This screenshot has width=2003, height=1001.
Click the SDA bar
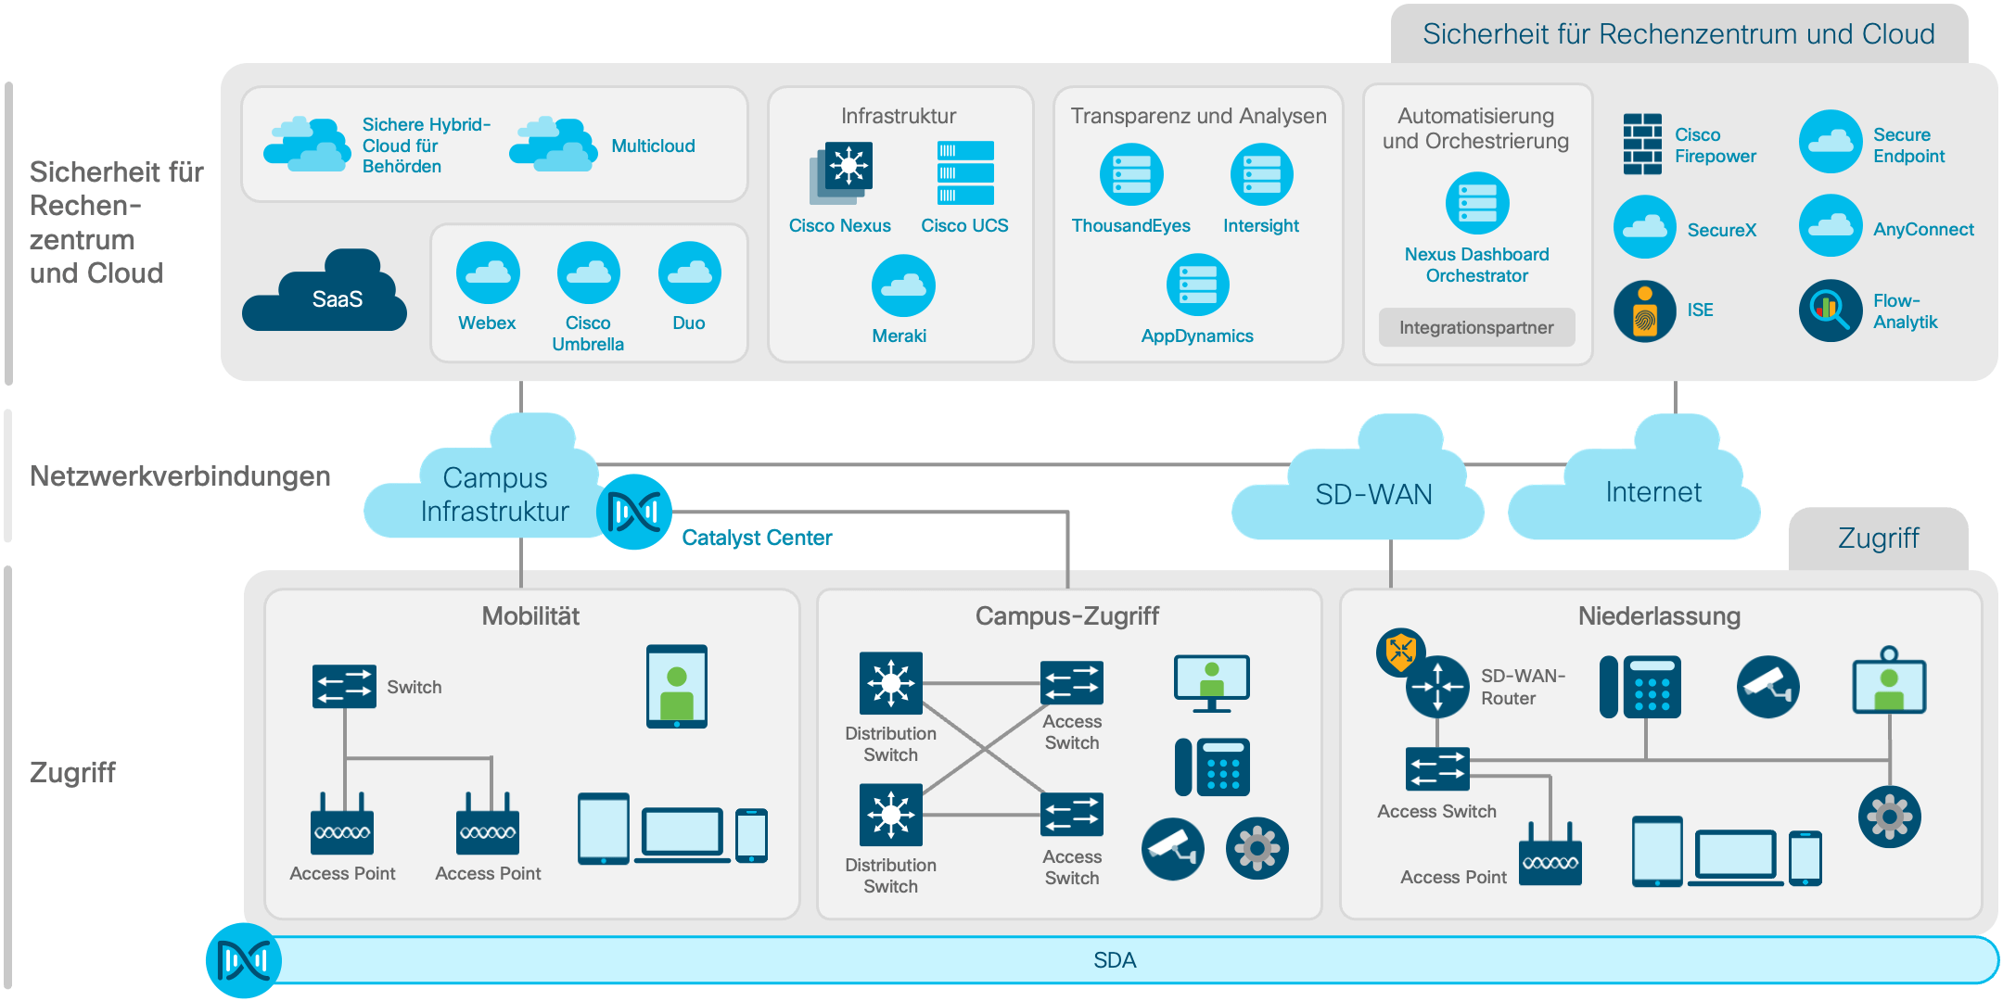(x=1115, y=960)
